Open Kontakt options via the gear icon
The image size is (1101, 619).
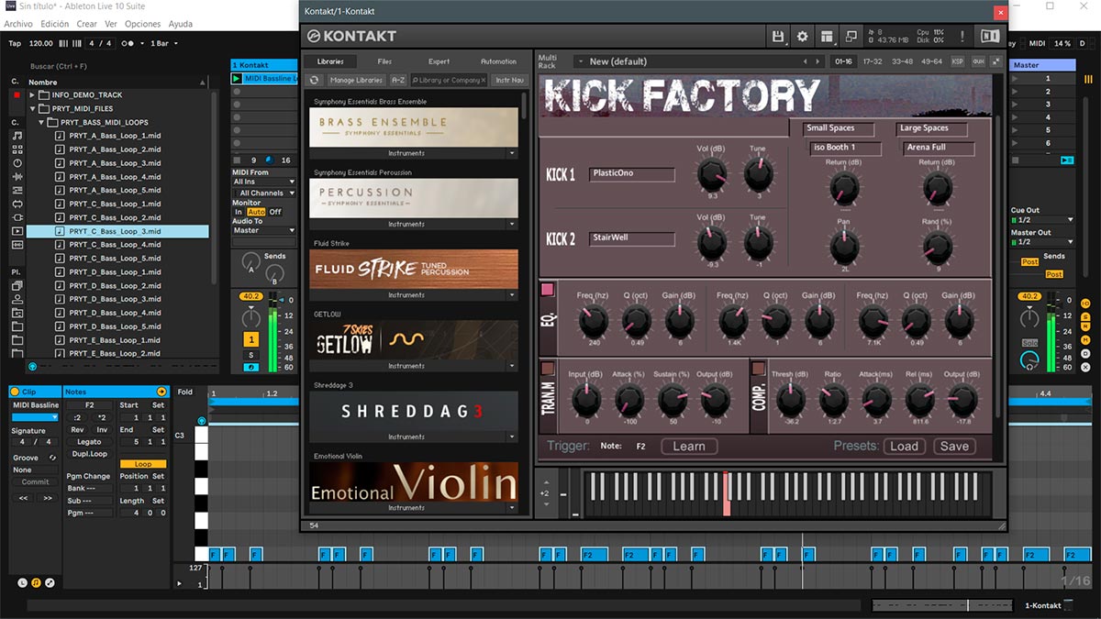point(803,37)
